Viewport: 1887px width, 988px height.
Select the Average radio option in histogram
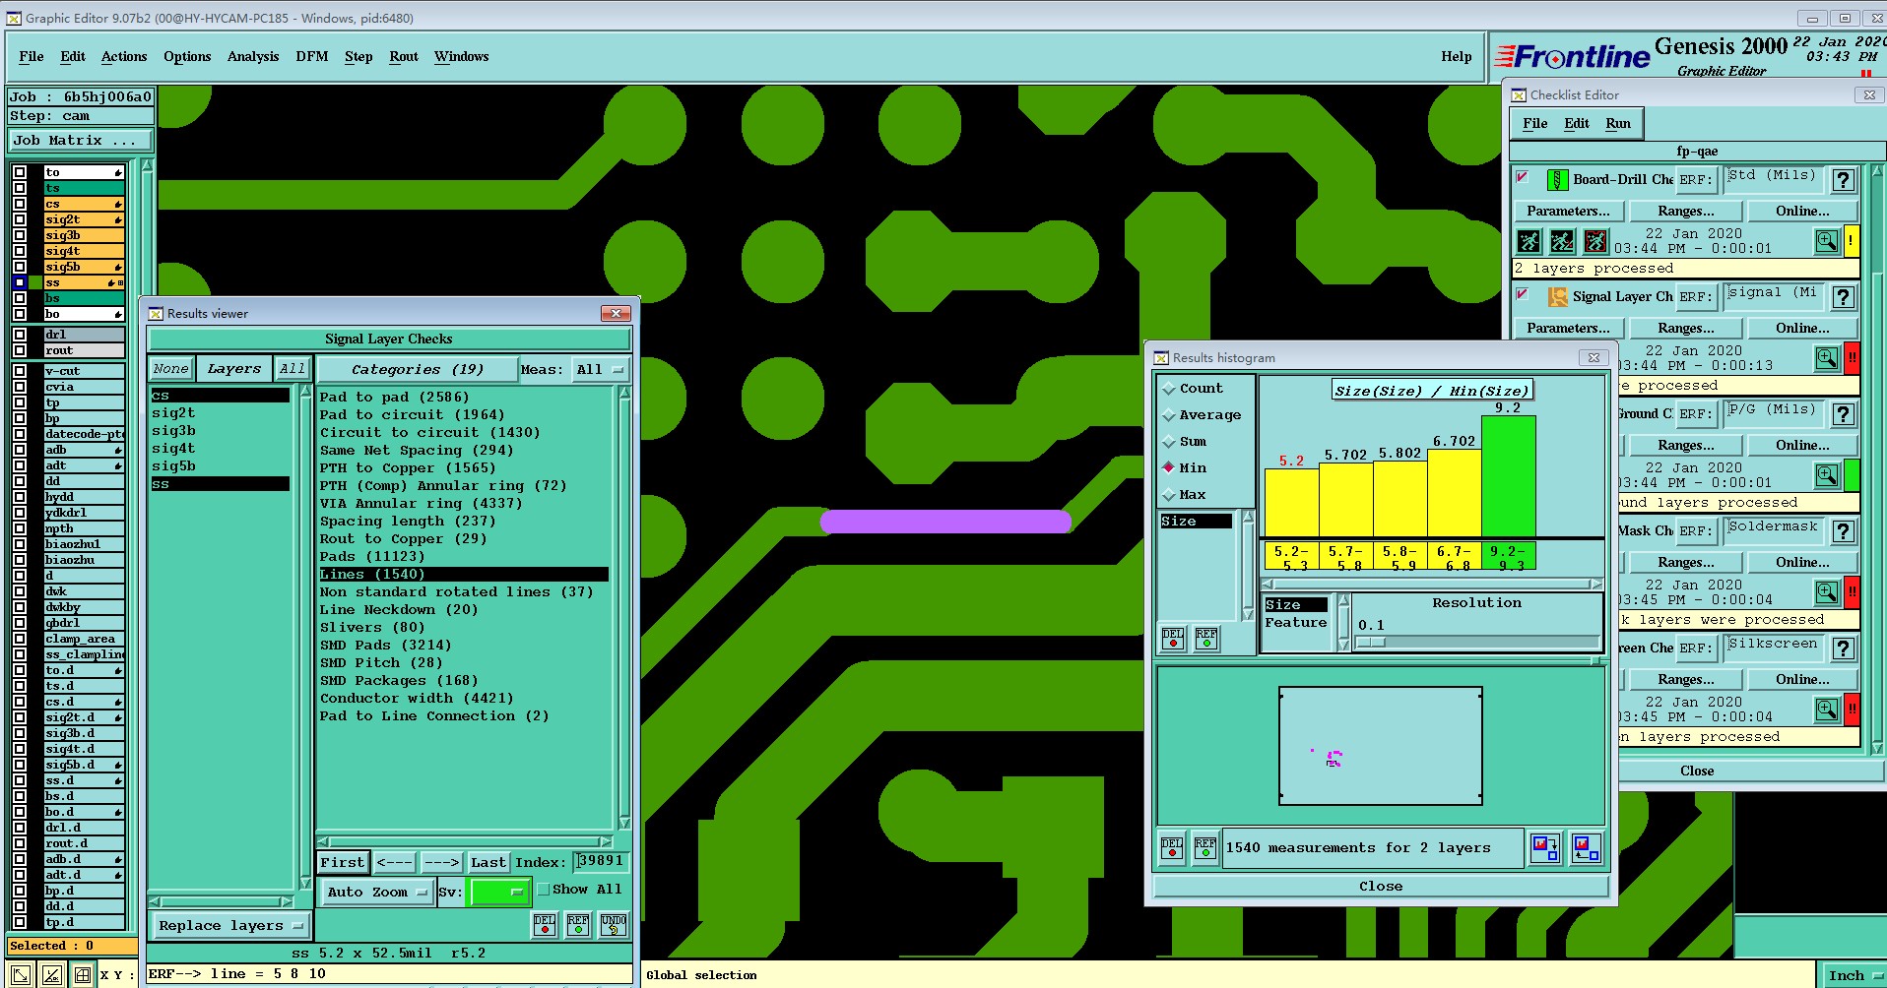pos(1169,415)
